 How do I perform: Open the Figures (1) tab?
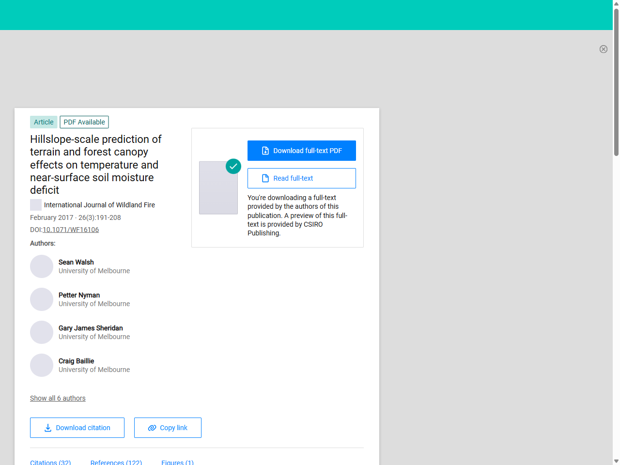177,462
